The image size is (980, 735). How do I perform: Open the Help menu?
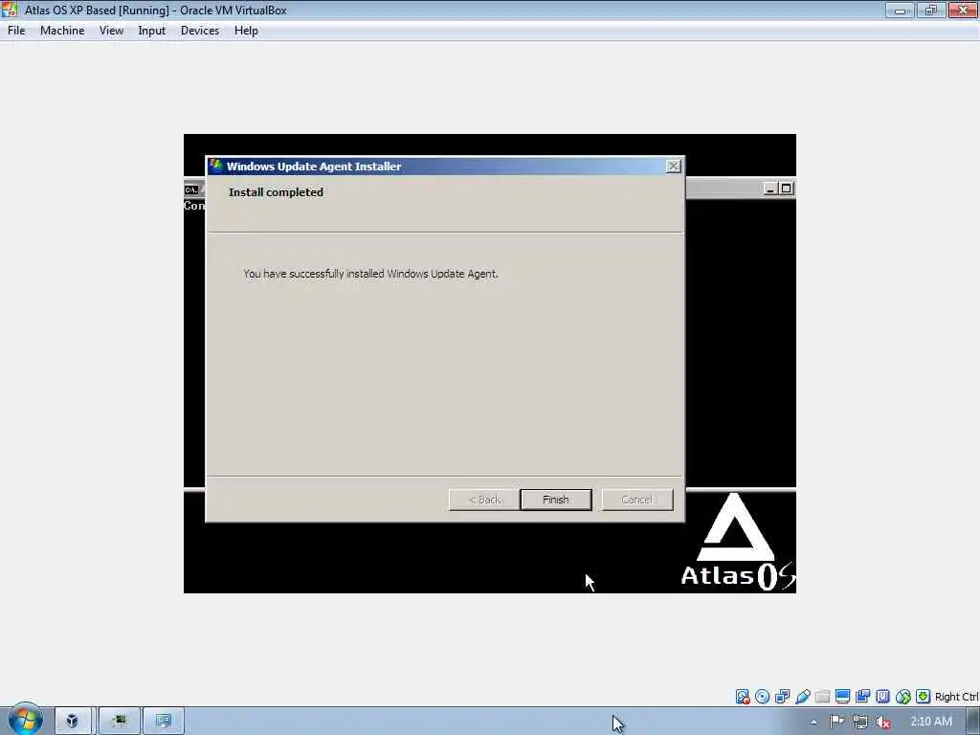(x=246, y=31)
